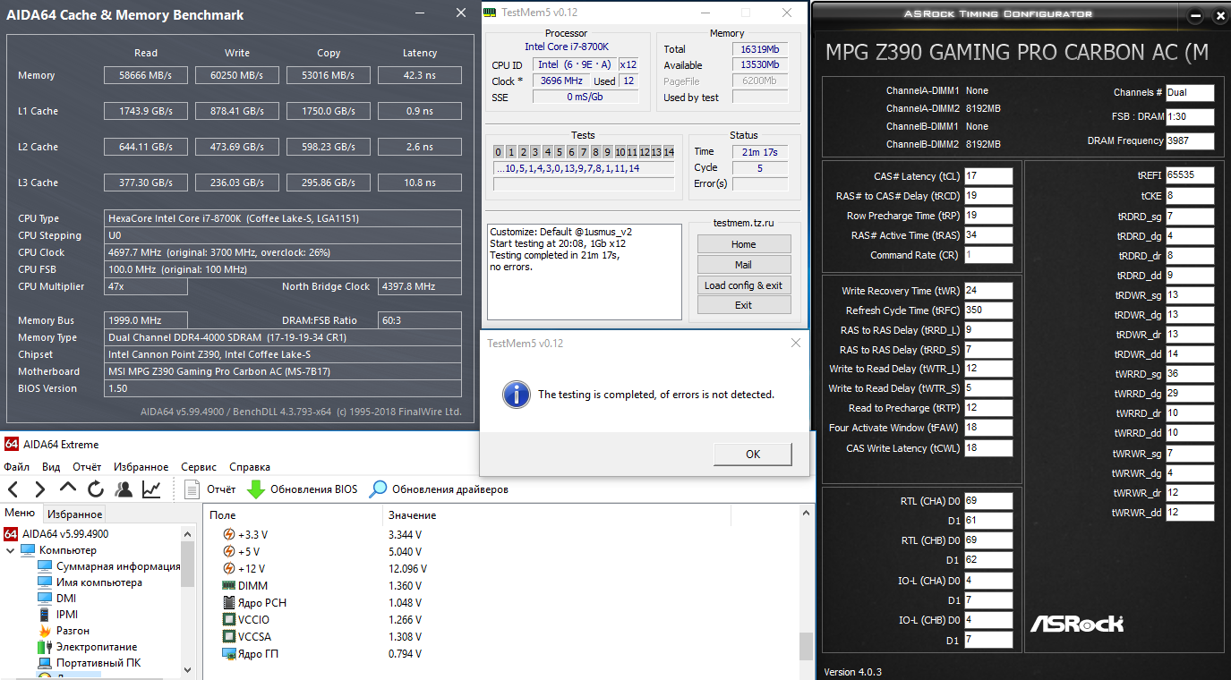Image resolution: width=1231 pixels, height=680 pixels.
Task: Switch to the Меню tab
Action: point(20,513)
